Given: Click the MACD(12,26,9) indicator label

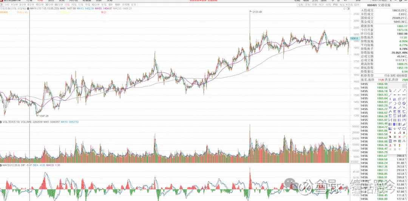Looking at the screenshot, I should 12,165.
